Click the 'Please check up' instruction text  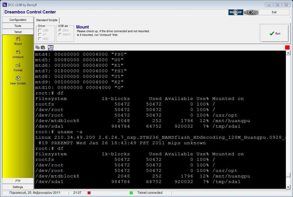(113, 31)
